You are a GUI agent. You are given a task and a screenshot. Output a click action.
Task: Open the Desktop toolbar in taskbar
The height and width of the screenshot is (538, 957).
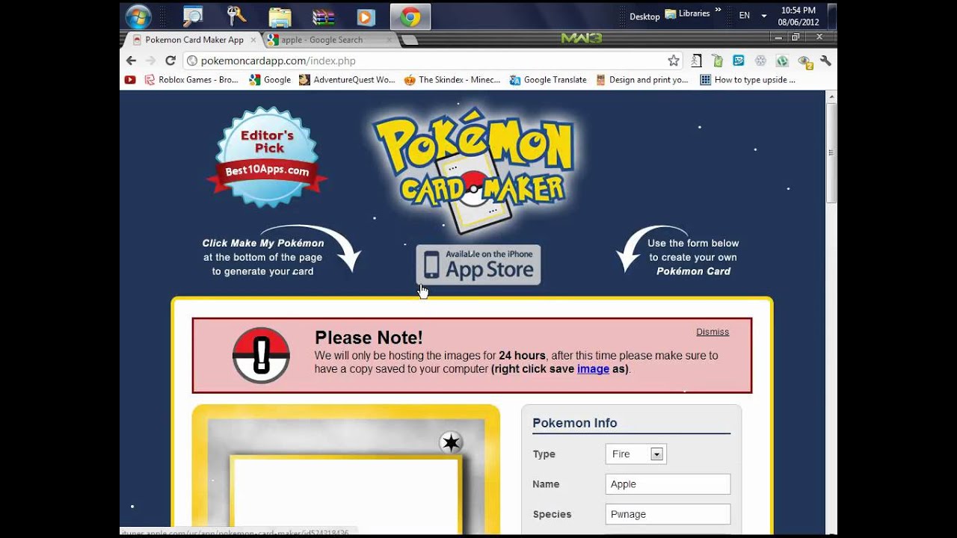[x=644, y=16]
